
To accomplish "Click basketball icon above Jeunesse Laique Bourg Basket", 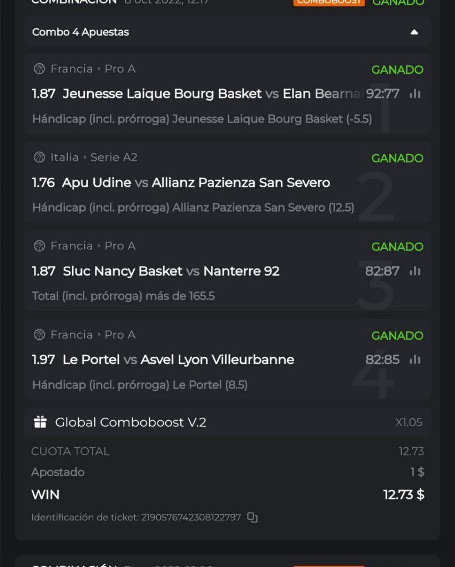I will point(39,69).
